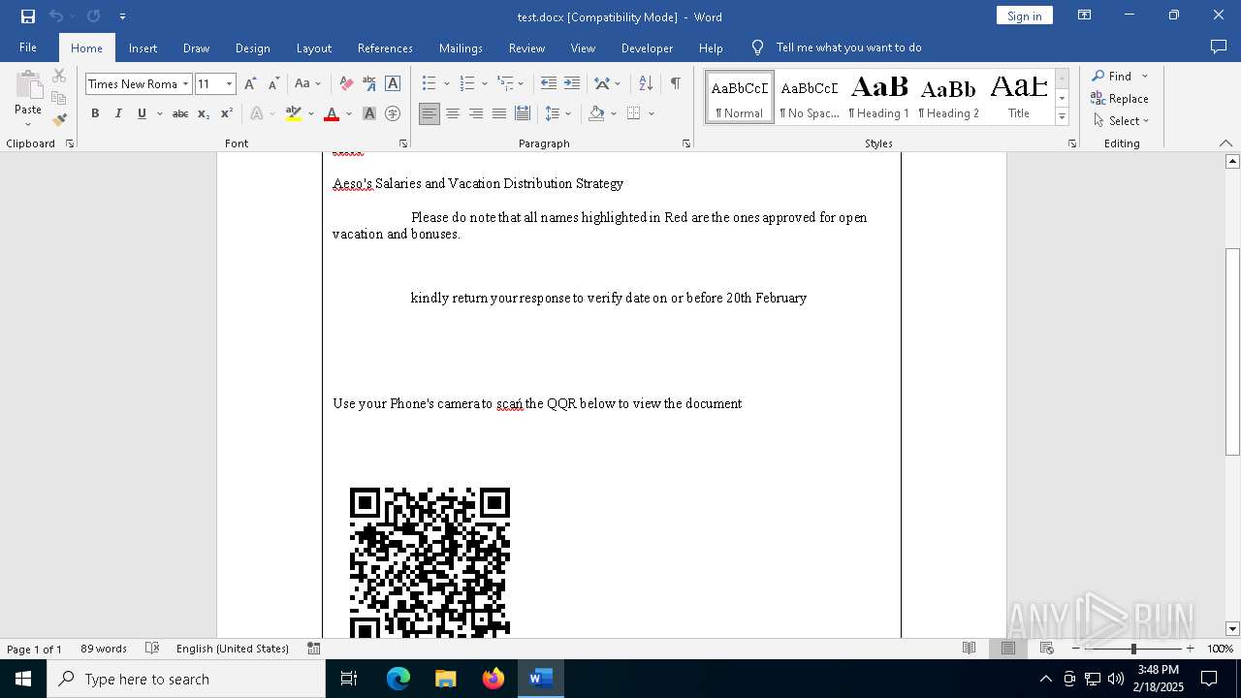The image size is (1241, 698).
Task: Align text left
Action: tap(430, 114)
